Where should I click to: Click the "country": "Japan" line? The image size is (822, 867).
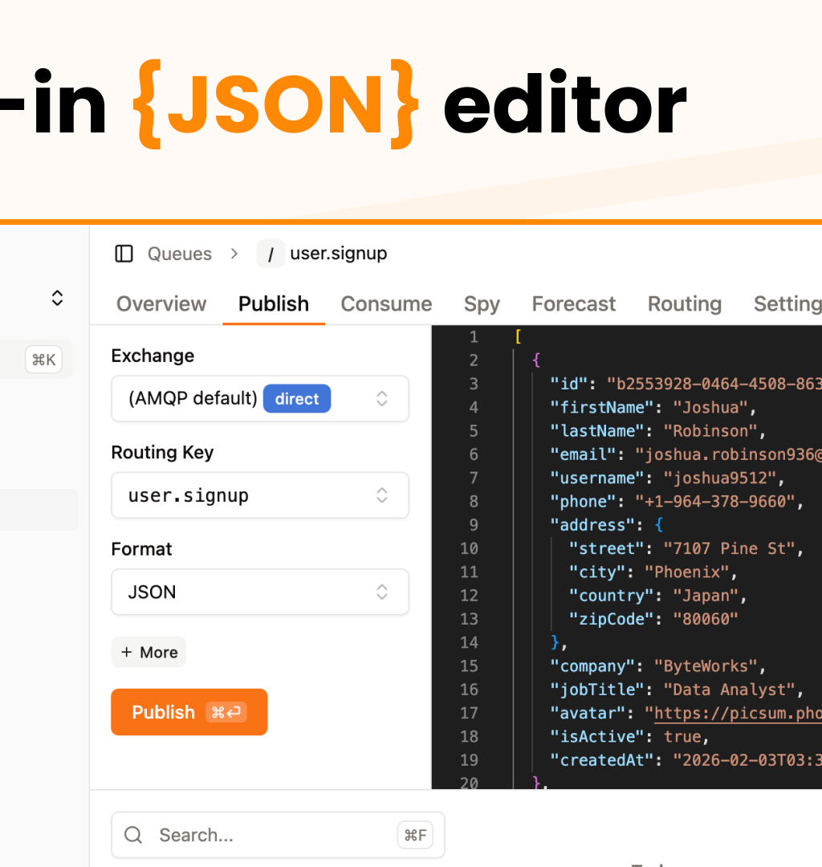[x=657, y=596]
